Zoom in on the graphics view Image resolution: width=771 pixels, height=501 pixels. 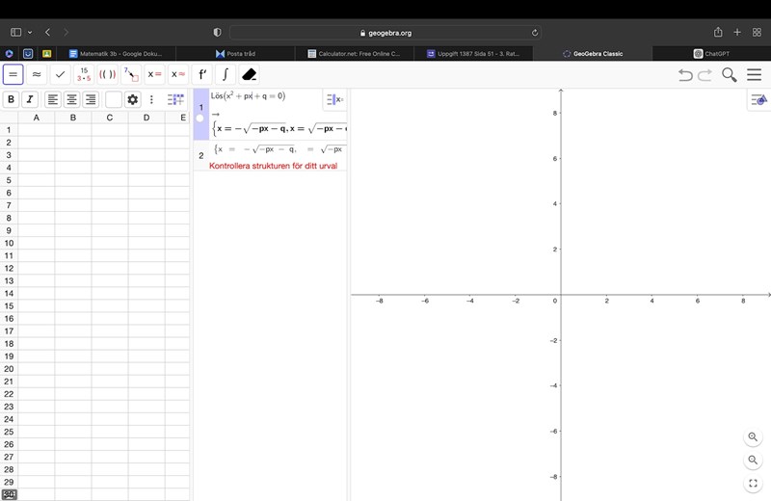point(754,436)
